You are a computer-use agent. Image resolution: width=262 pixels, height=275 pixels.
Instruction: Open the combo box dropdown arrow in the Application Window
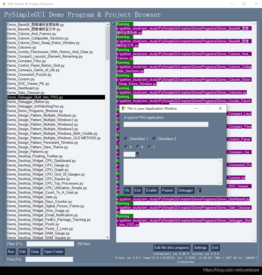137,154
